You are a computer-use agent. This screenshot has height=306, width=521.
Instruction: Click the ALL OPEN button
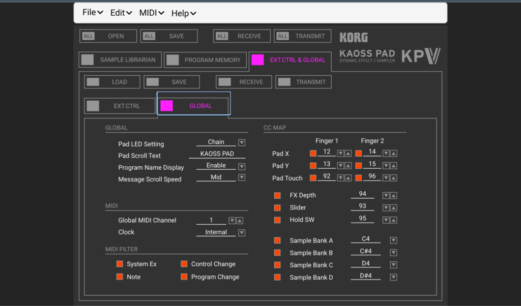[107, 36]
